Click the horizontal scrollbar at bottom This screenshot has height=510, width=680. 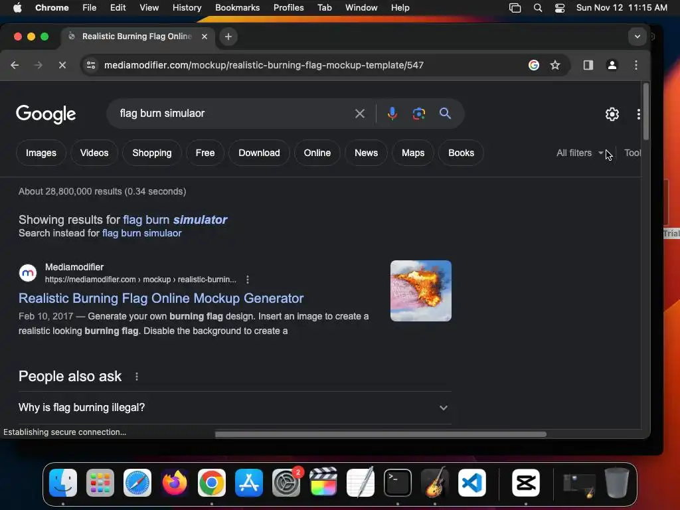pyautogui.click(x=381, y=434)
